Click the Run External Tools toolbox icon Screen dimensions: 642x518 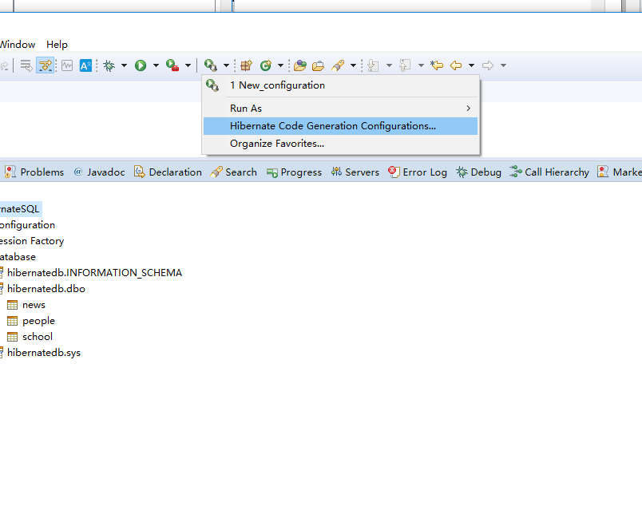(172, 65)
